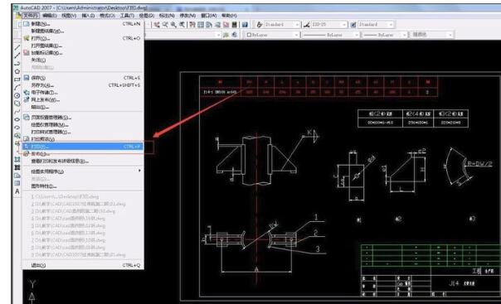
Task: Open the ByLayer linetype dropdown
Action: (x=331, y=35)
